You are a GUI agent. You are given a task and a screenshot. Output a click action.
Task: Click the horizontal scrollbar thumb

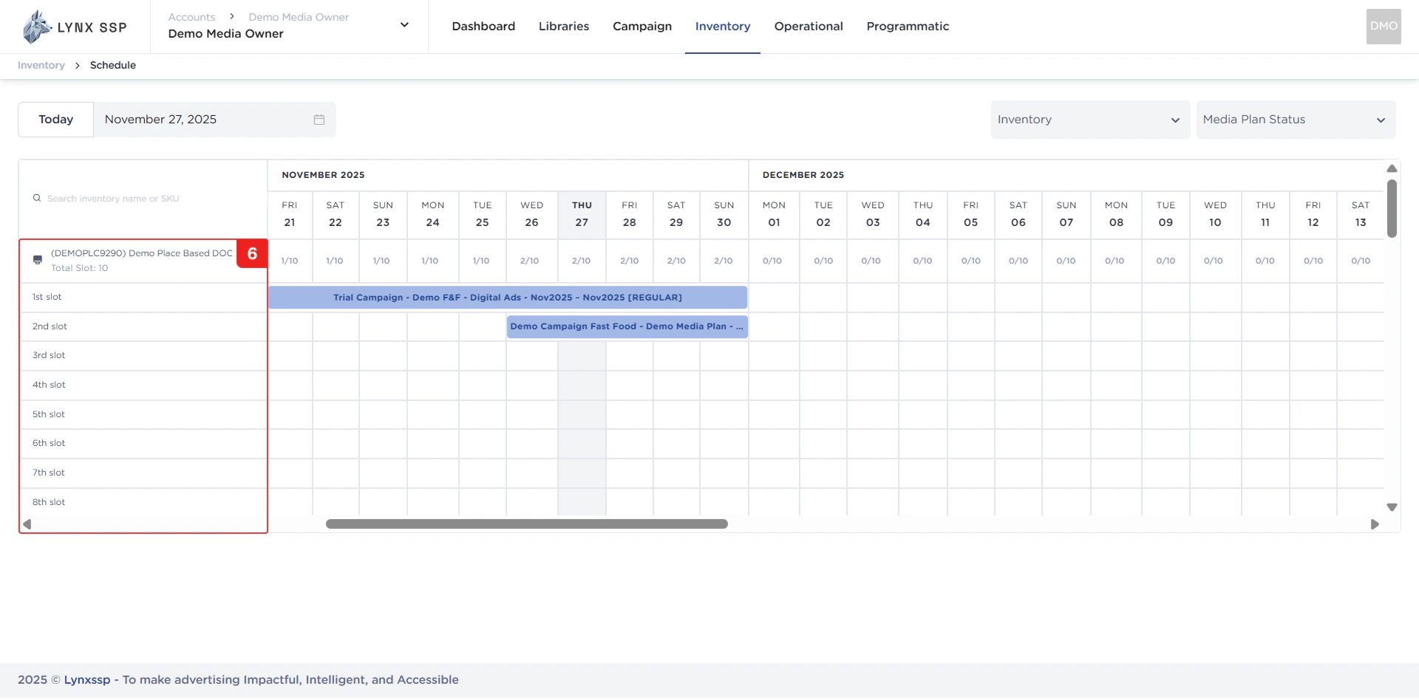526,524
